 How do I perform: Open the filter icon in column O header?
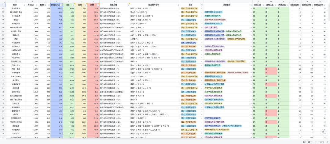coord(300,5)
